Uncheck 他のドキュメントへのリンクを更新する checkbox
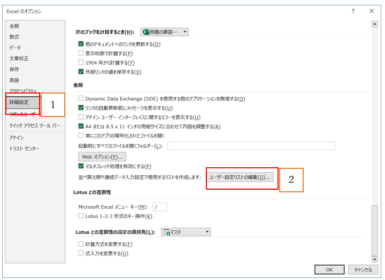 81,44
